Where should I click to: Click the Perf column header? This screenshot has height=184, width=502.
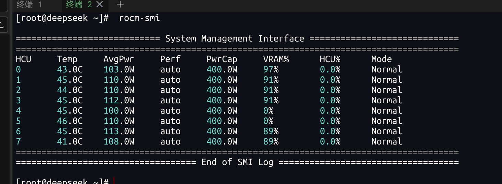[170, 59]
